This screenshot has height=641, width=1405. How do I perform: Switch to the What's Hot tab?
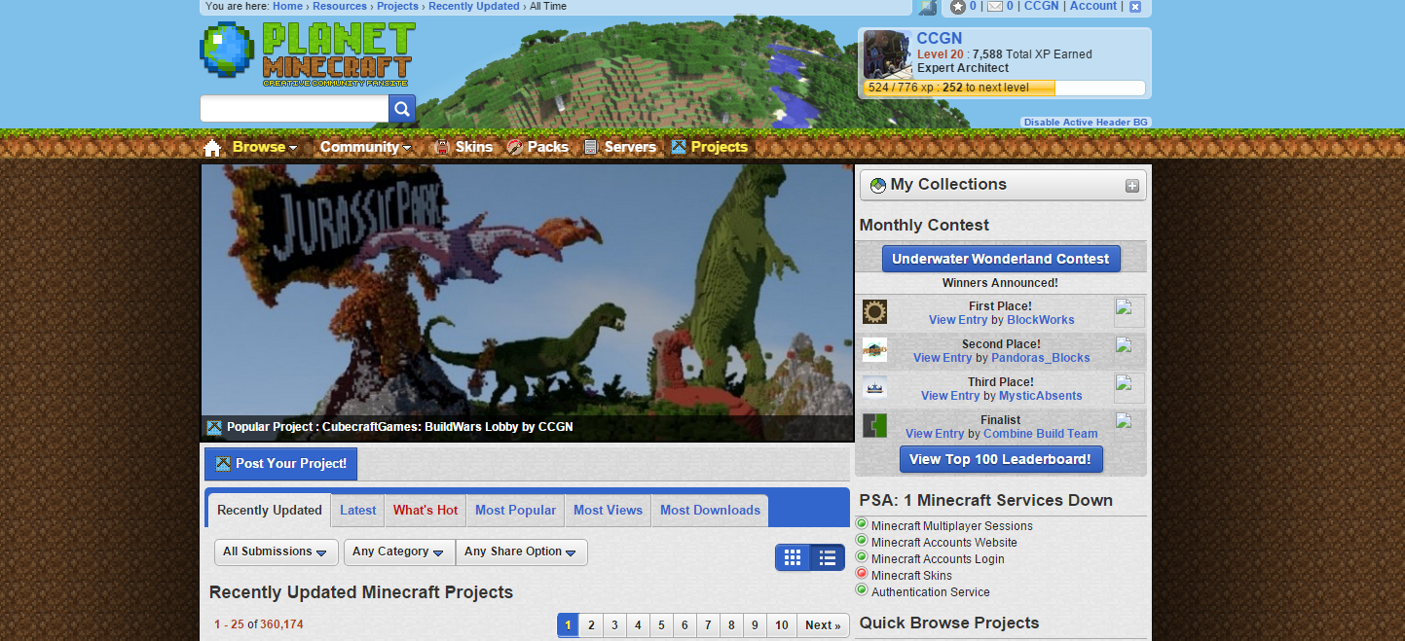(425, 511)
